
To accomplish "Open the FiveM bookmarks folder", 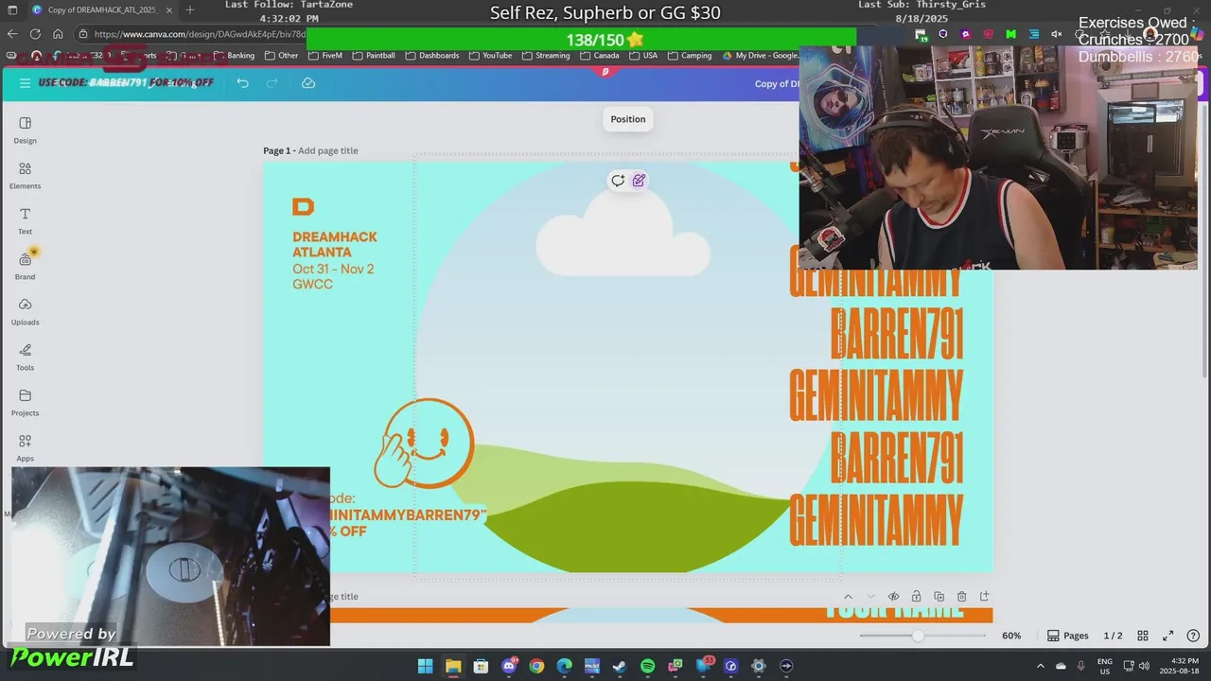I will coord(325,56).
